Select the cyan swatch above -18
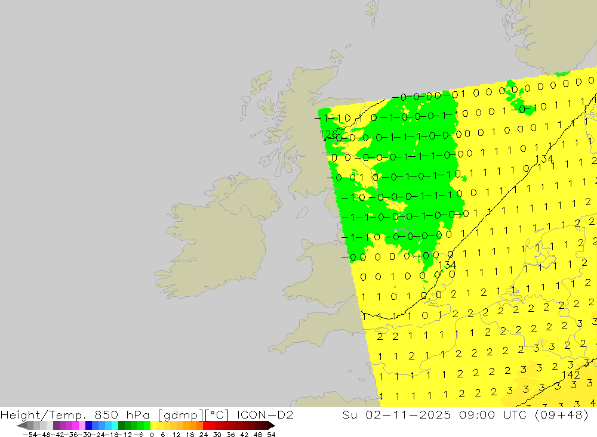Screen dimensions: 597x437 (x=115, y=426)
